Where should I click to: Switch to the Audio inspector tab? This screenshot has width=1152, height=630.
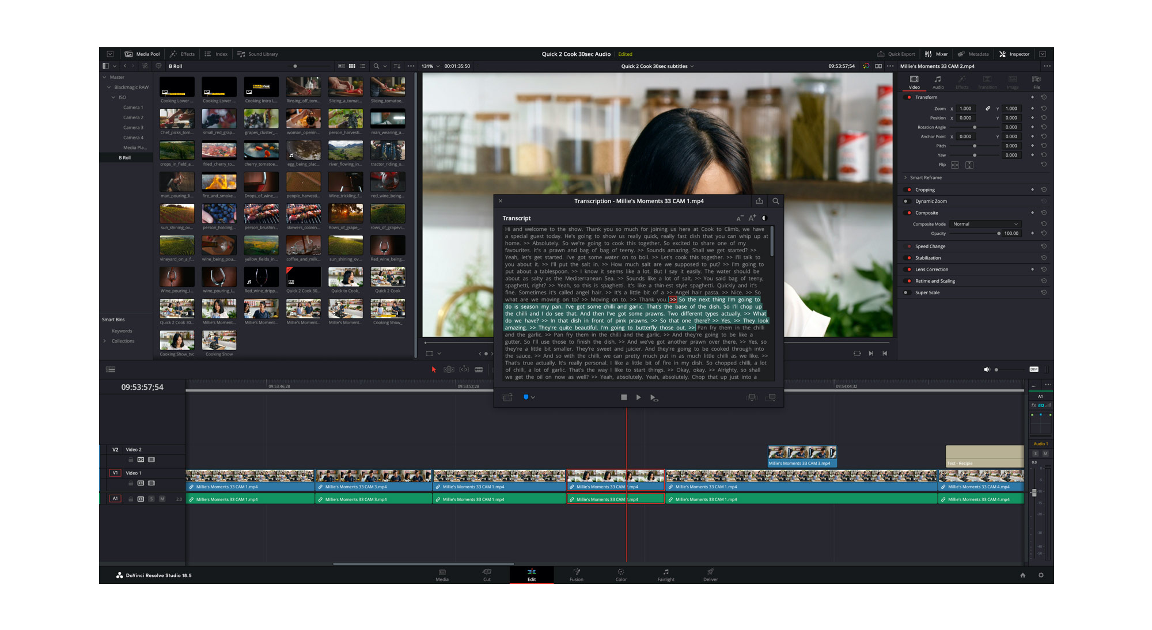coord(938,82)
